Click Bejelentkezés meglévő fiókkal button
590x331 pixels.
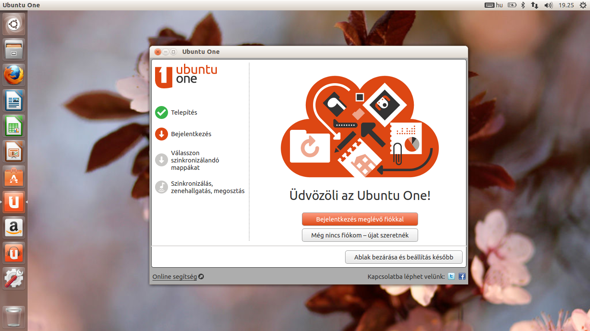click(360, 219)
